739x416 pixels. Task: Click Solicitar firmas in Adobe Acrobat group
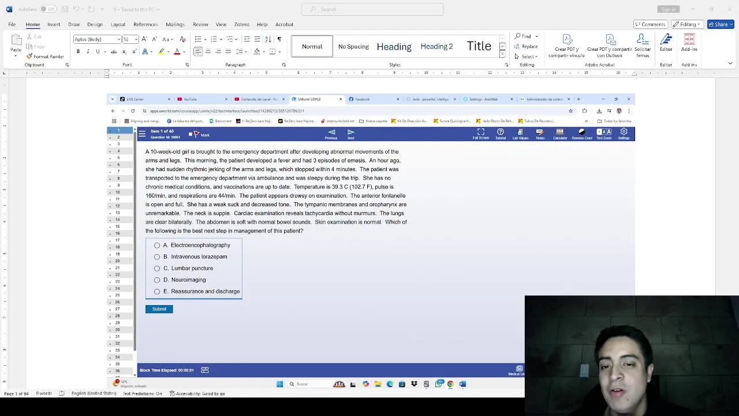[x=643, y=45]
